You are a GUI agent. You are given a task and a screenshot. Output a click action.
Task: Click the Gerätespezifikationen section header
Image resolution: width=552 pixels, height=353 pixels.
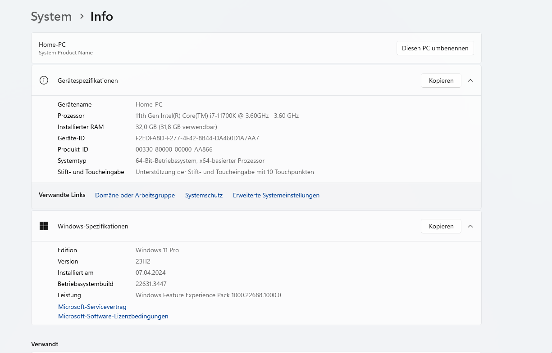point(88,80)
